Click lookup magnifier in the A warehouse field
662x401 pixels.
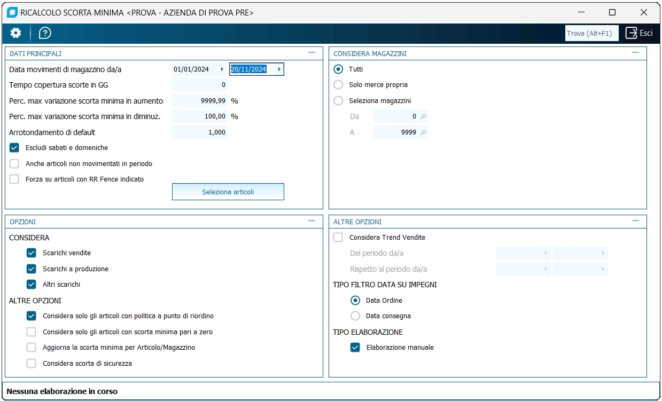pyautogui.click(x=423, y=132)
